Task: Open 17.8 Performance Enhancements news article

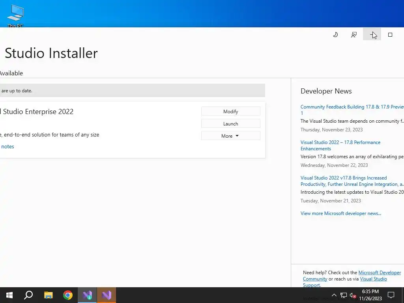Action: pos(340,145)
